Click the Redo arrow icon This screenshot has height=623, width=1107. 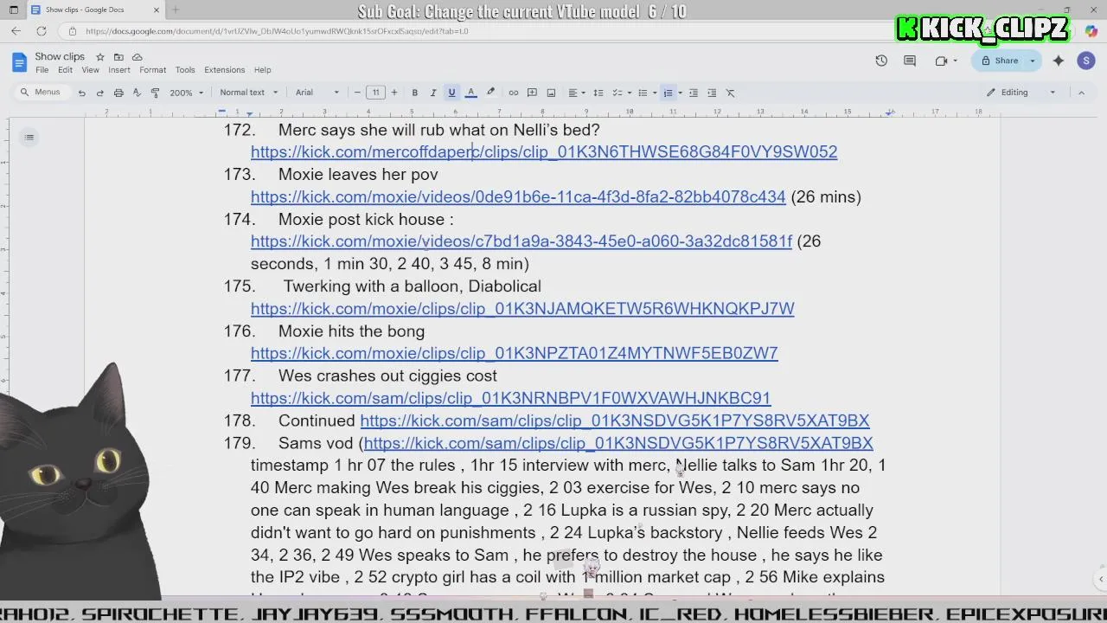pyautogui.click(x=99, y=93)
